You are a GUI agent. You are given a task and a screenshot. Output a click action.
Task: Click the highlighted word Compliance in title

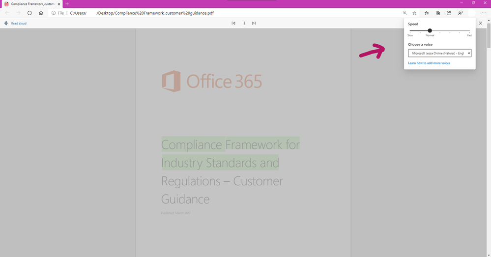[192, 144]
